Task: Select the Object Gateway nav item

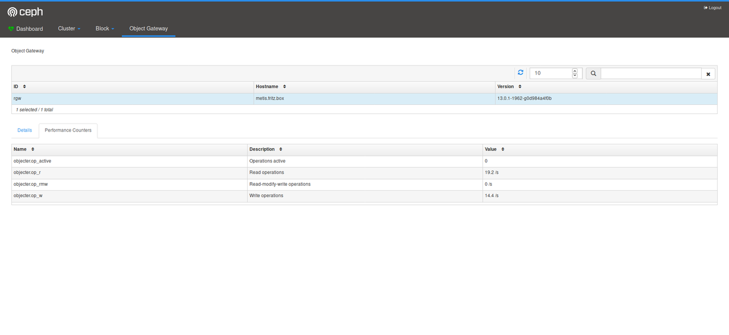Action: (149, 28)
